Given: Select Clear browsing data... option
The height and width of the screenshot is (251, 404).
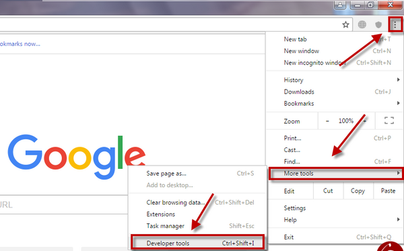Looking at the screenshot, I should pos(197,203).
